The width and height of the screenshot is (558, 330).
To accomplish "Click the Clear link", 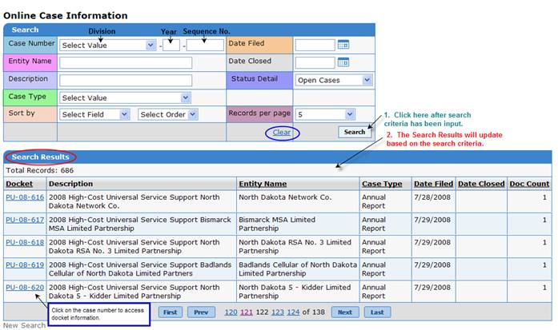I will (282, 133).
